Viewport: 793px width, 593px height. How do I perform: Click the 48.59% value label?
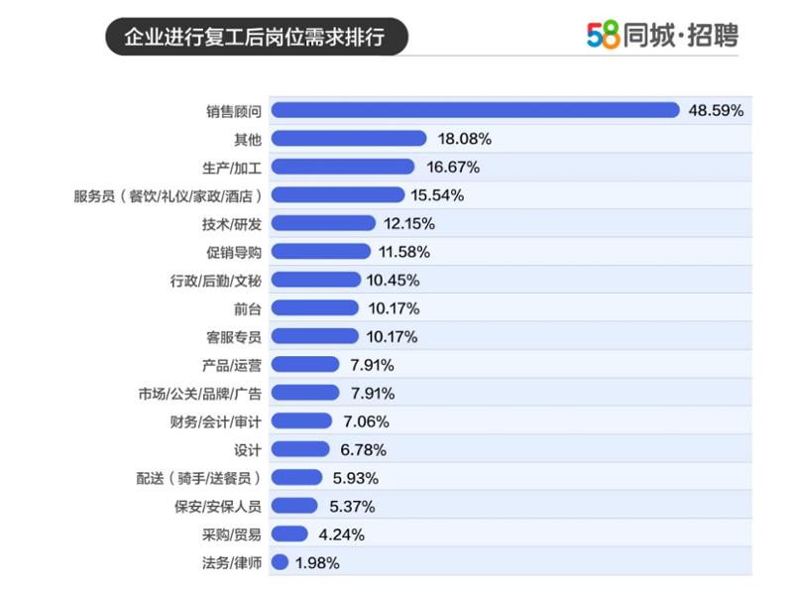coord(716,110)
